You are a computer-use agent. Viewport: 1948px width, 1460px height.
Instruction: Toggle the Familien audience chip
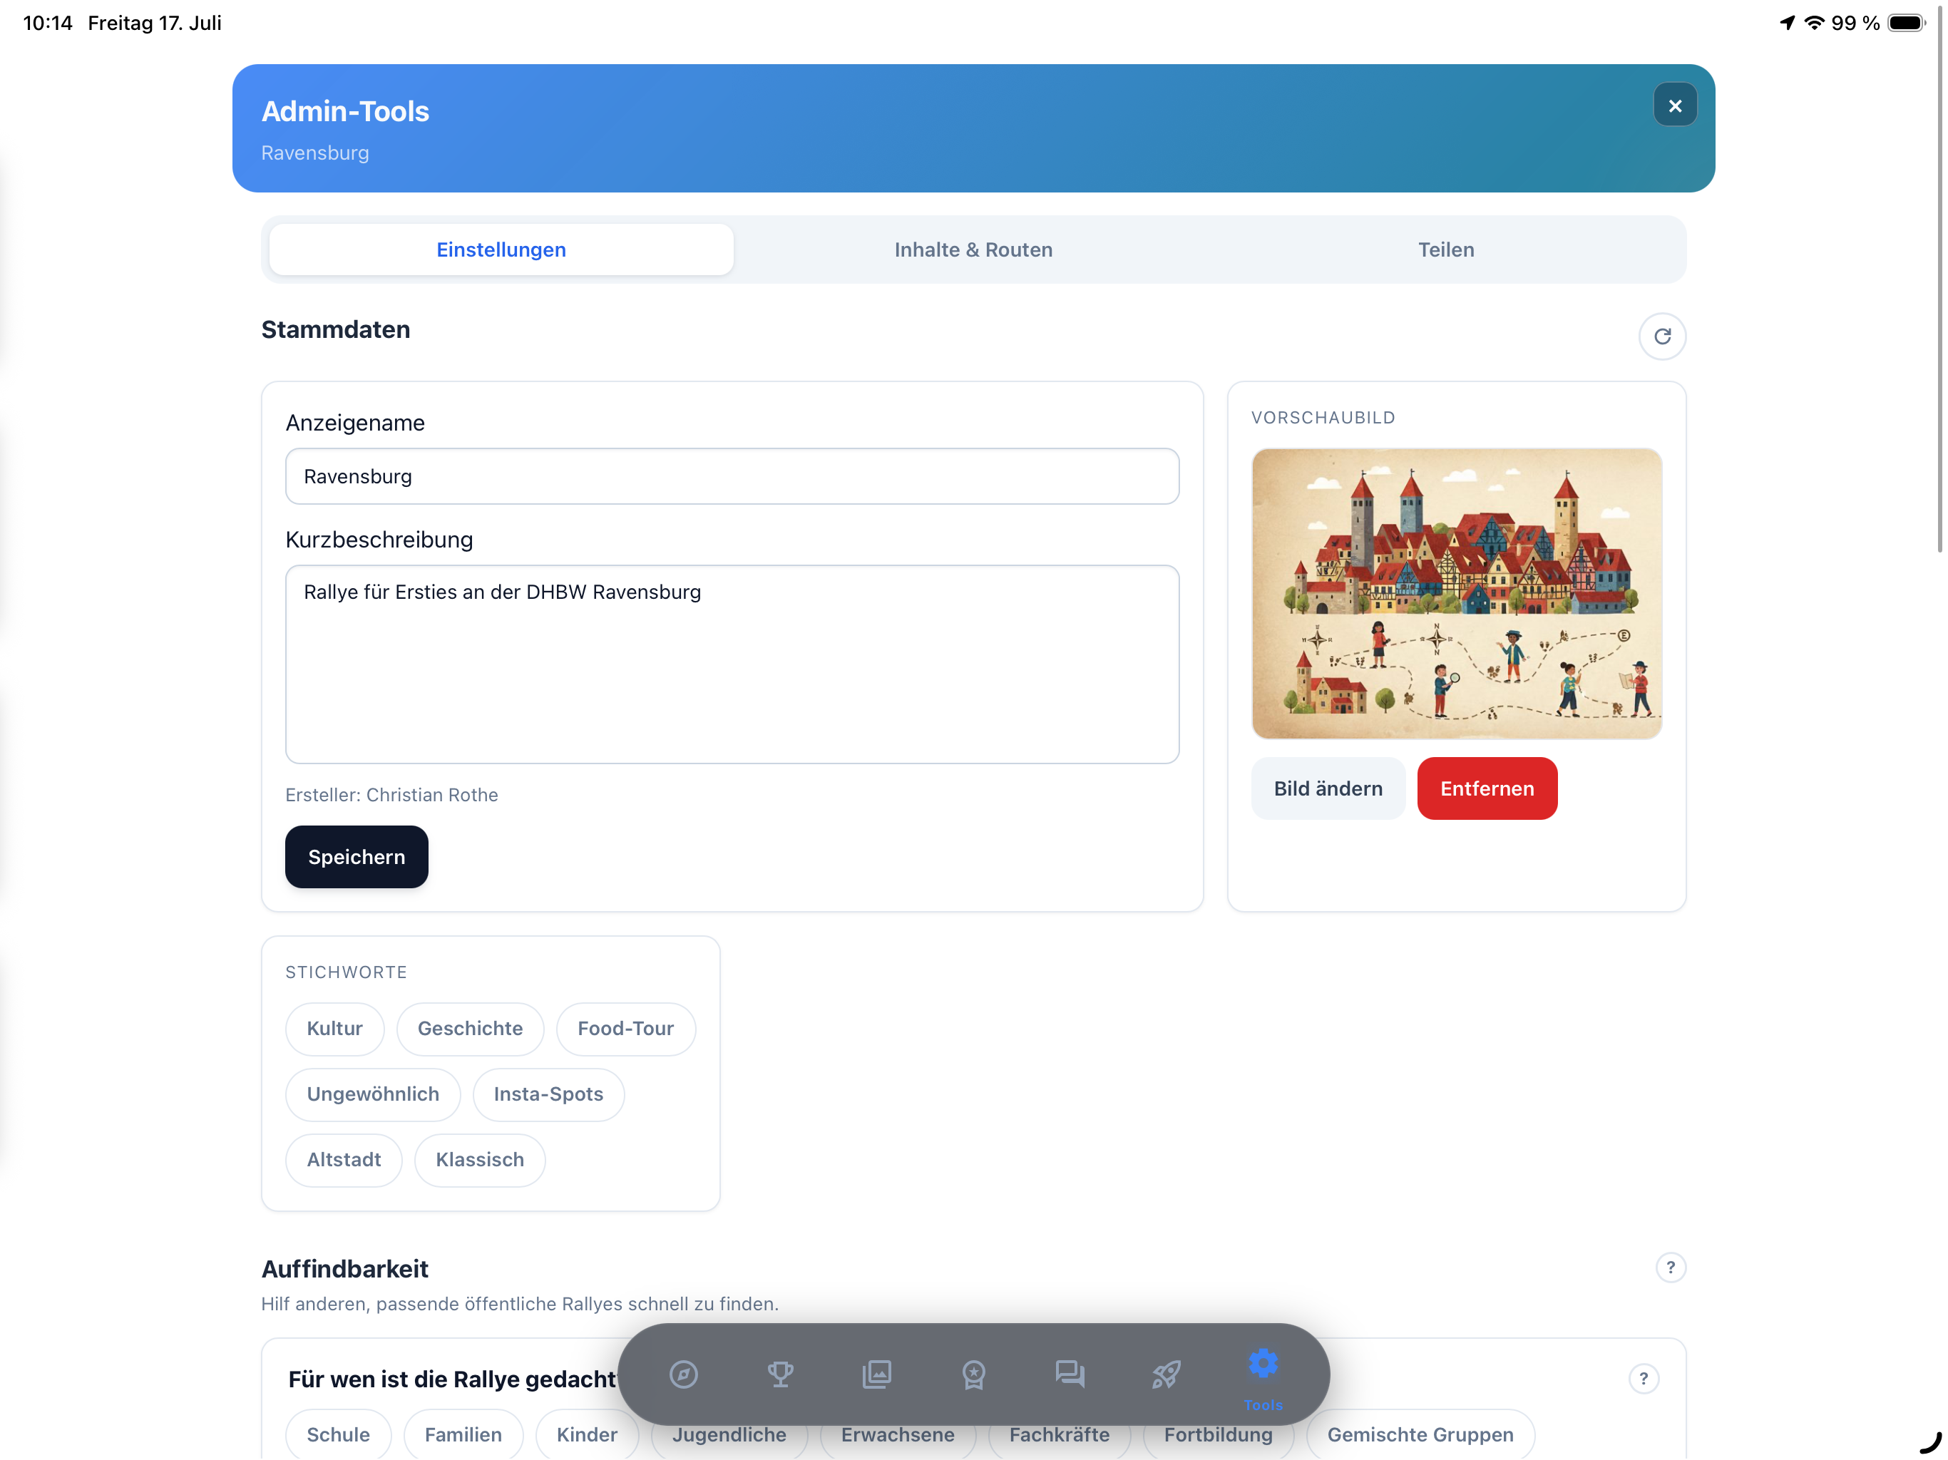[463, 1434]
